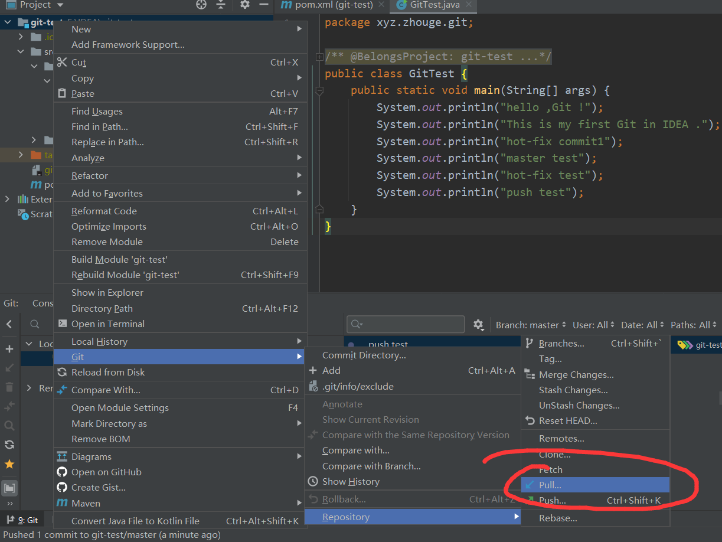722x542 pixels.
Task: Click the Git log search field
Action: 406,324
